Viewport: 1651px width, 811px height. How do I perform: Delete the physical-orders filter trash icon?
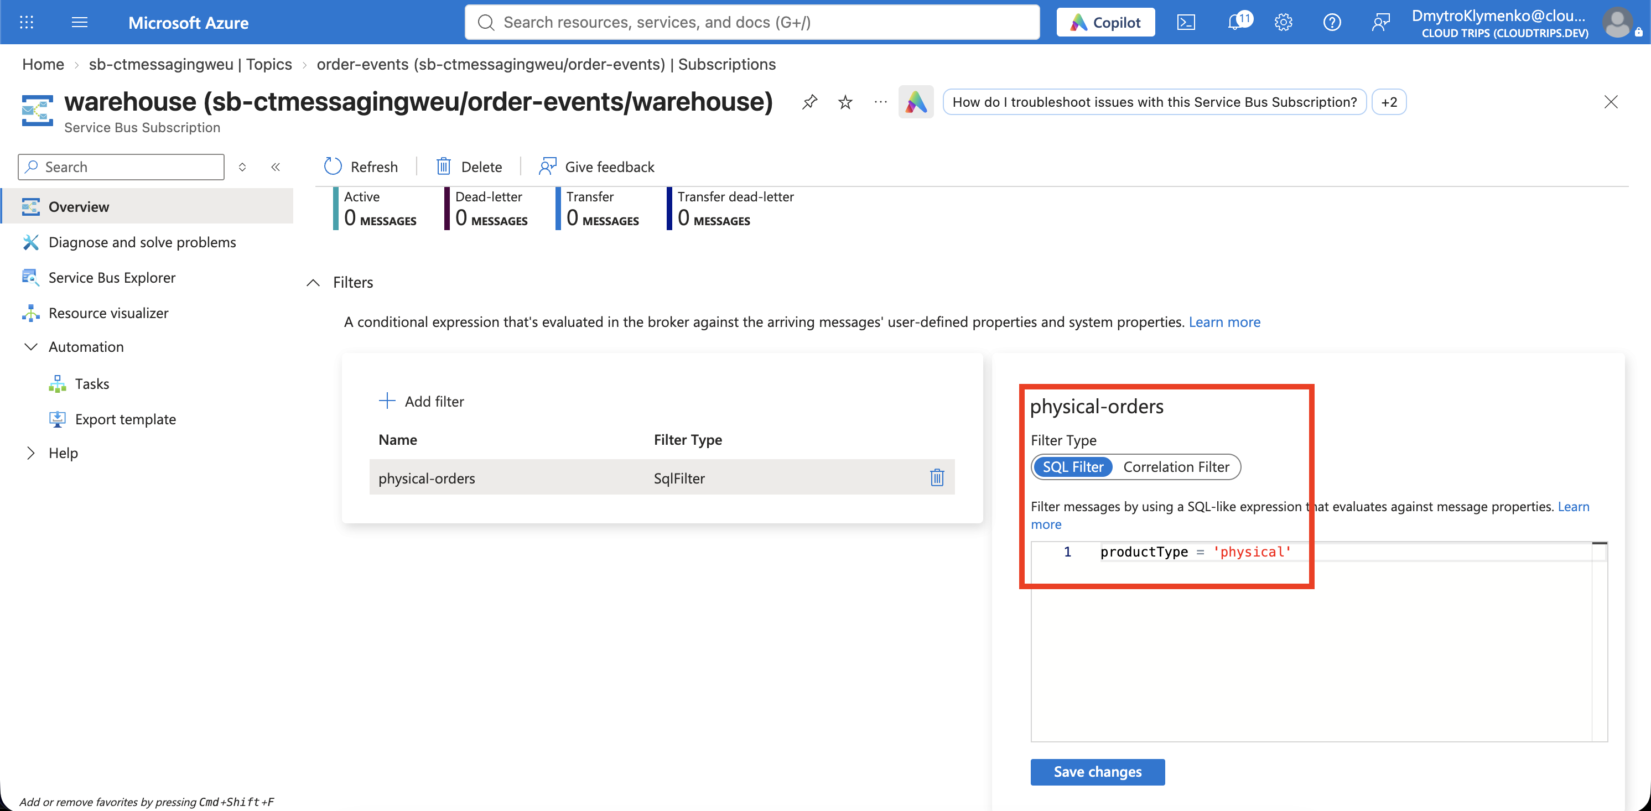937,477
